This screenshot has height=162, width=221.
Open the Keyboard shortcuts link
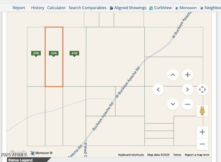pos(131,155)
